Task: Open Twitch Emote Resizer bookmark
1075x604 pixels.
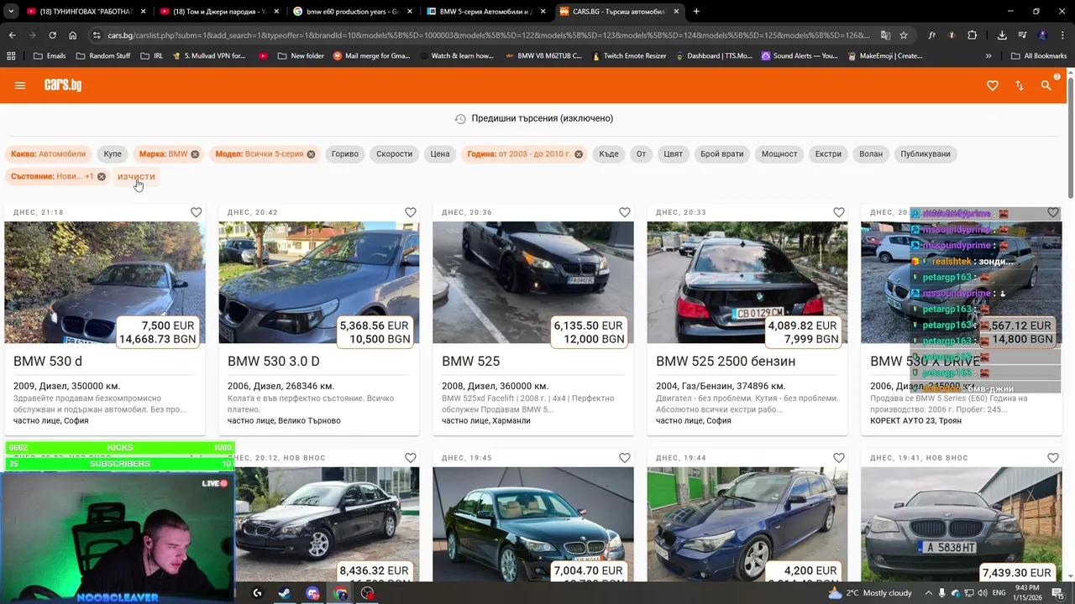Action: (x=628, y=56)
